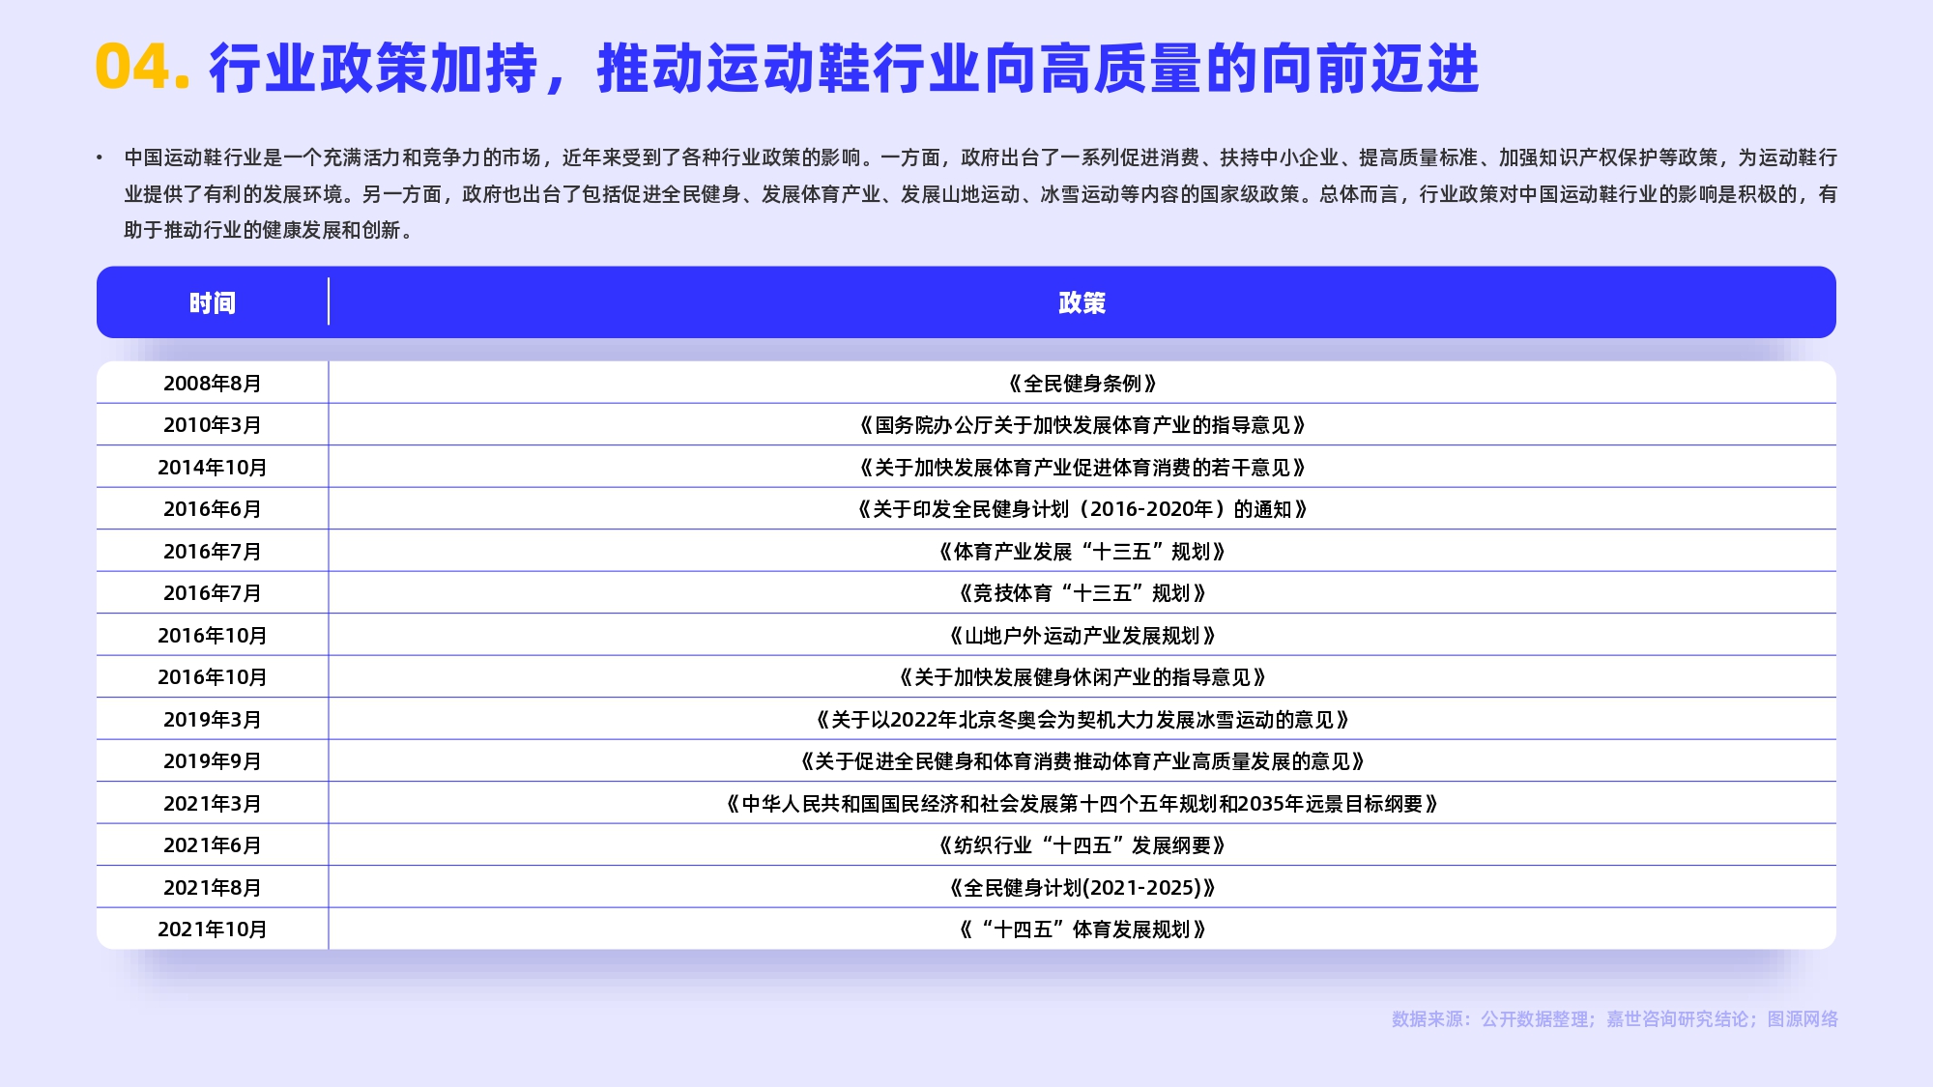Select the 时间 column header
The image size is (1933, 1087).
coord(213,303)
